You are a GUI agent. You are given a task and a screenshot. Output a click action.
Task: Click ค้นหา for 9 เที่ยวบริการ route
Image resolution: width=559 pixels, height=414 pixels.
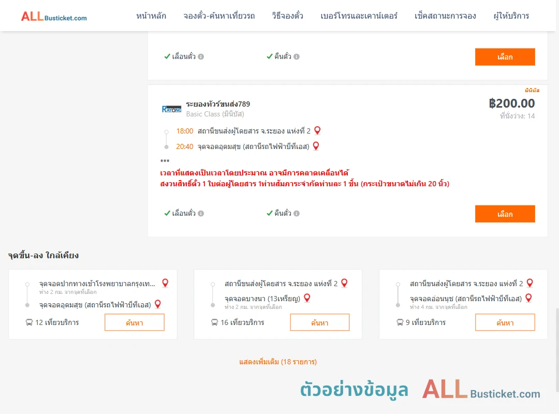click(505, 322)
